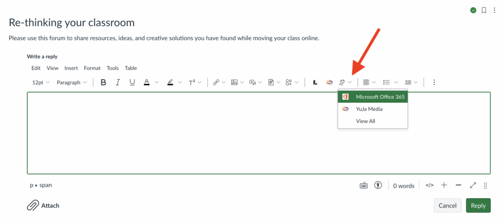
Task: Click the dark L-shaped toolbar app icon
Action: (315, 83)
